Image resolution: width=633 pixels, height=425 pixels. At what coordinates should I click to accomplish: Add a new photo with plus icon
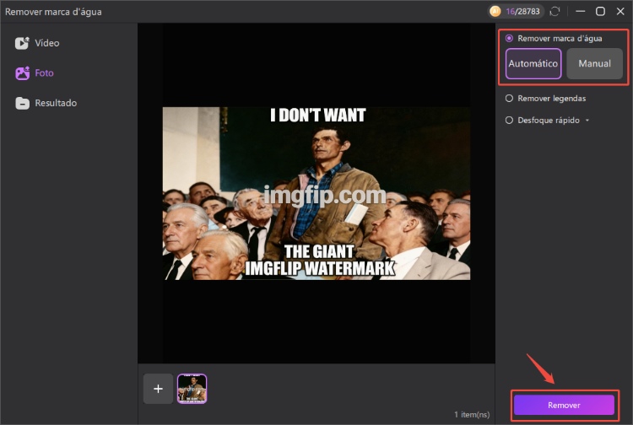pyautogui.click(x=158, y=389)
